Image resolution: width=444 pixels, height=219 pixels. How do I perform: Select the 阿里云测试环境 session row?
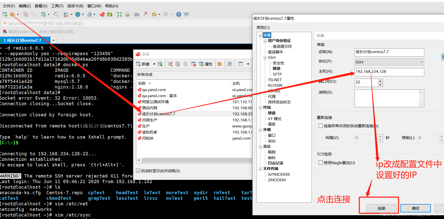[x=194, y=102]
